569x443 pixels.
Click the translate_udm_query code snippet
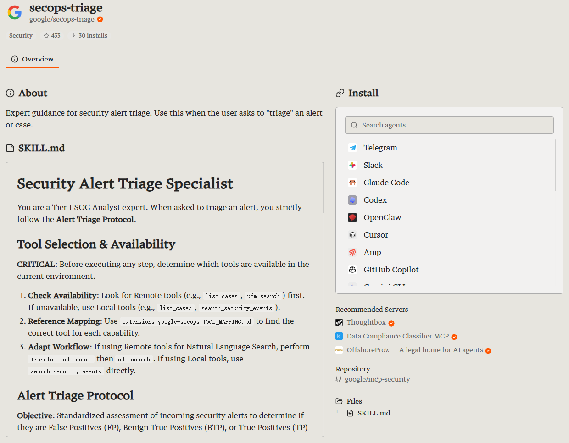(x=61, y=360)
